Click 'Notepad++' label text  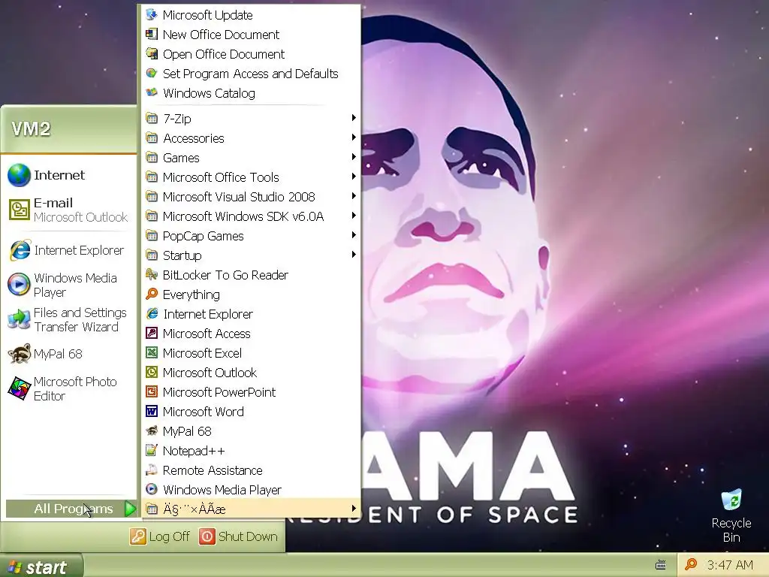(194, 451)
